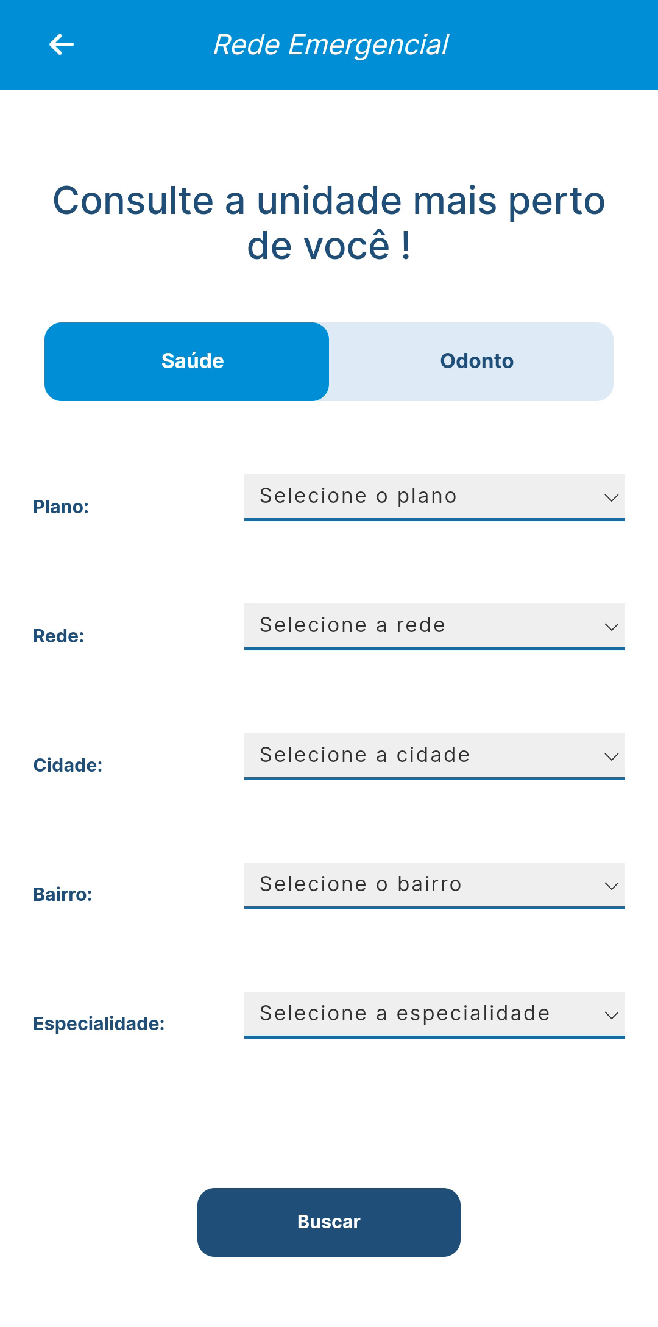The height and width of the screenshot is (1327, 658).
Task: Click the chevron on Selecione a rede
Action: click(x=611, y=627)
